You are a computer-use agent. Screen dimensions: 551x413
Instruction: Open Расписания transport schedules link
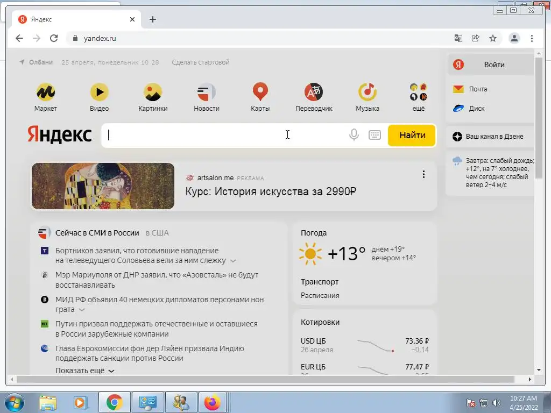pyautogui.click(x=320, y=295)
